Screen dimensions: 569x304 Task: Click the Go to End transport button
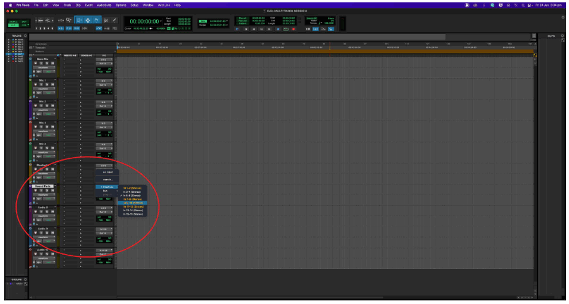coord(269,29)
